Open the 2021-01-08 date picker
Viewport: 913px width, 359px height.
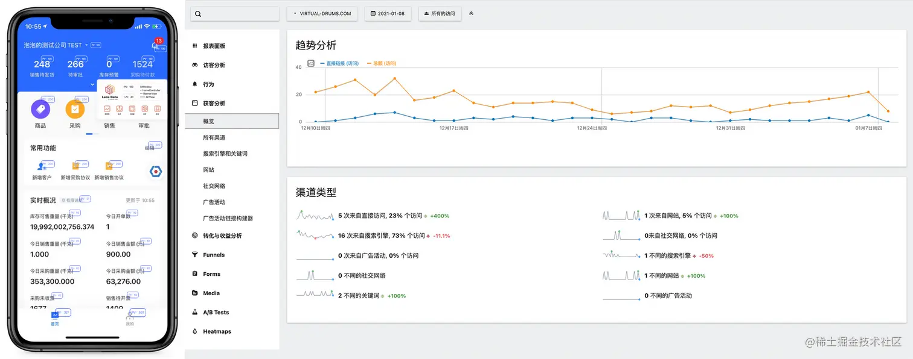(x=388, y=13)
